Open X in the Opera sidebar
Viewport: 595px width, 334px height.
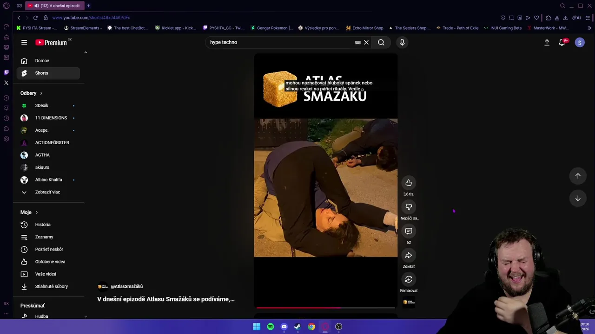pyautogui.click(x=6, y=83)
